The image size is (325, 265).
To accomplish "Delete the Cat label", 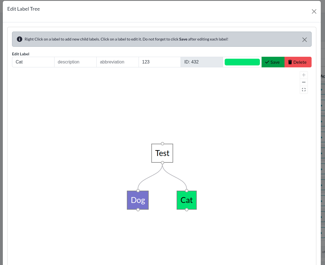I will tap(298, 62).
